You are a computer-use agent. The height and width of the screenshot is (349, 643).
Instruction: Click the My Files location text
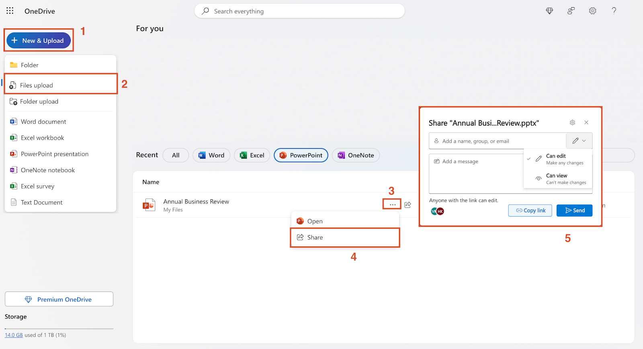[x=173, y=210]
